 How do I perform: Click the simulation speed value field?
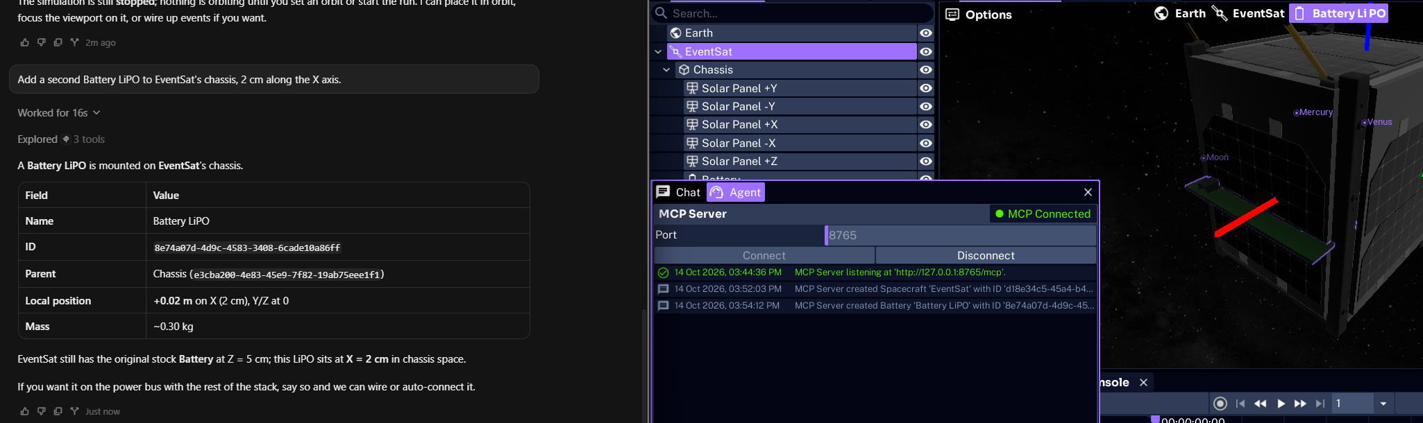1352,404
